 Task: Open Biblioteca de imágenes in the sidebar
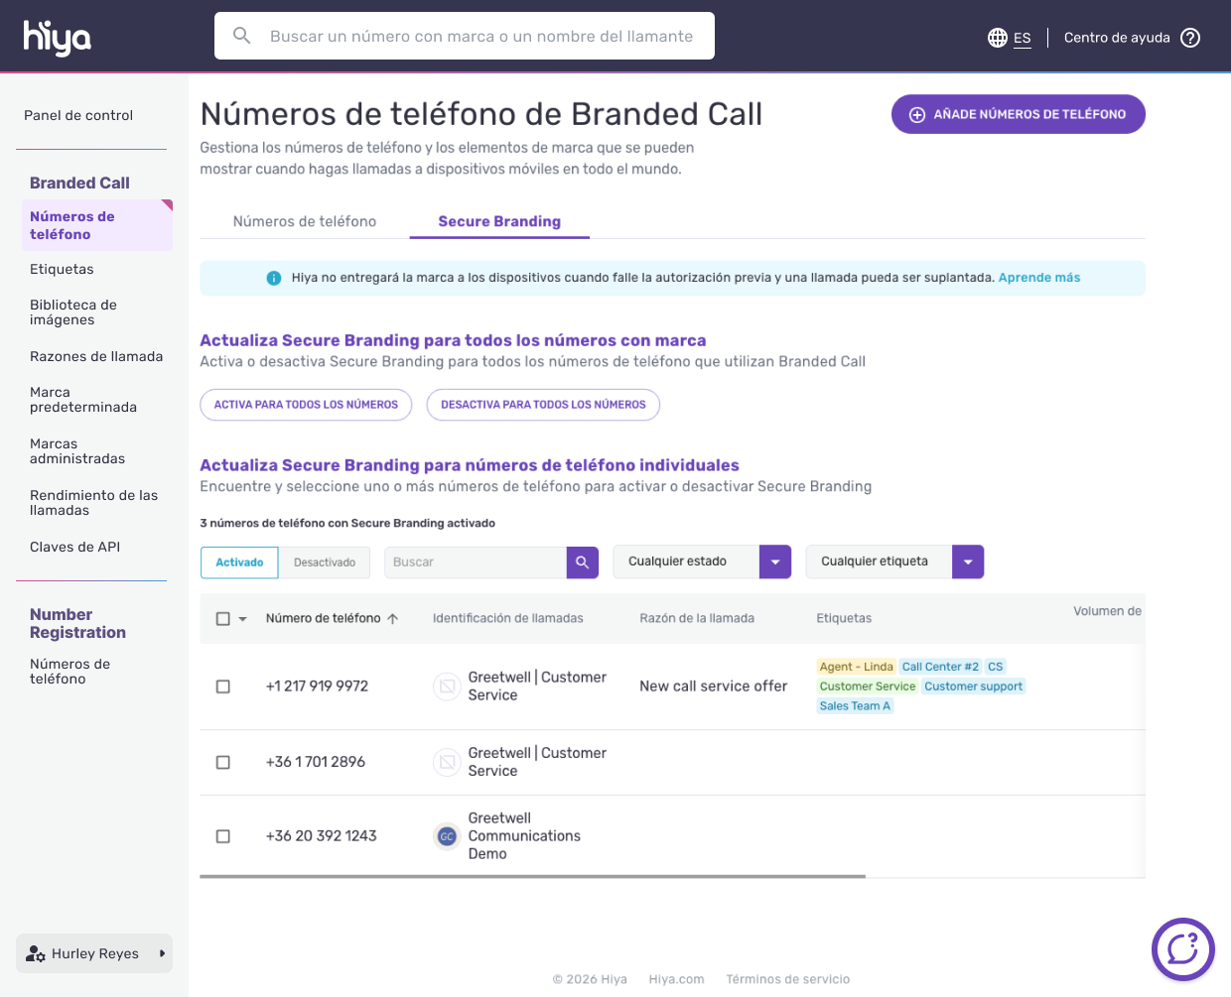click(x=73, y=312)
